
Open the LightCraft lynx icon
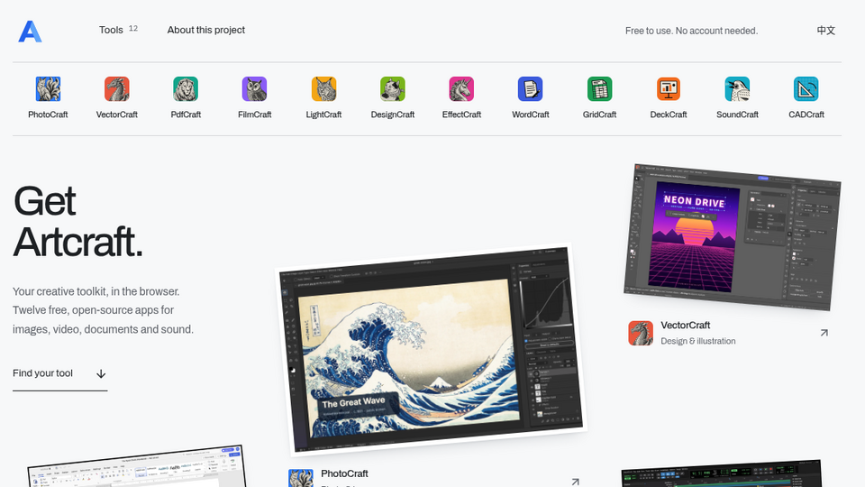click(323, 89)
